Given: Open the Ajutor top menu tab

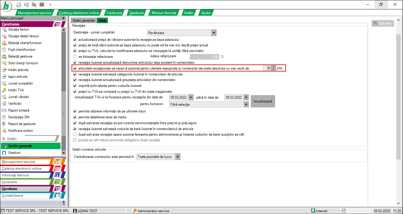Looking at the screenshot, I should click(206, 13).
